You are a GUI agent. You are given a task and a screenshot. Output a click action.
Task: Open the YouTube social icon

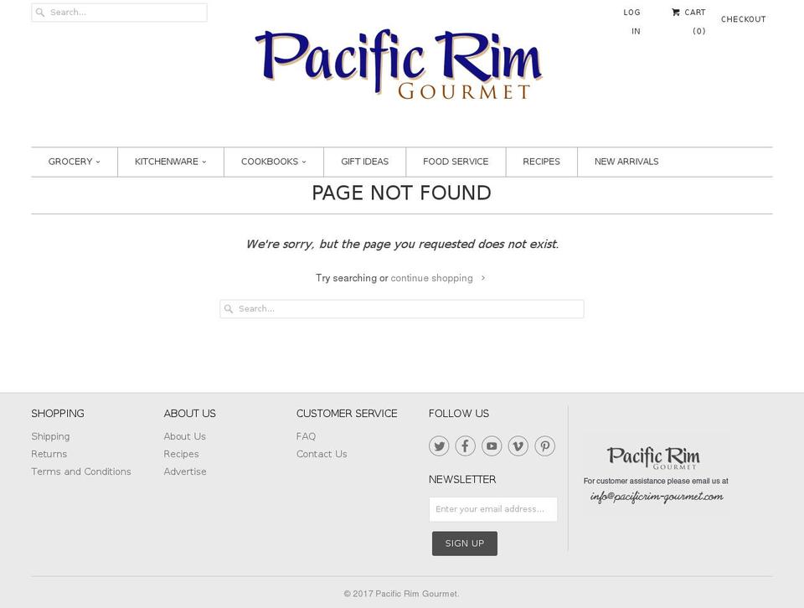tap(492, 446)
